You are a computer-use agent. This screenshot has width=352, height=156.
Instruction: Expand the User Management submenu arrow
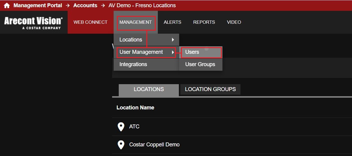pos(173,52)
